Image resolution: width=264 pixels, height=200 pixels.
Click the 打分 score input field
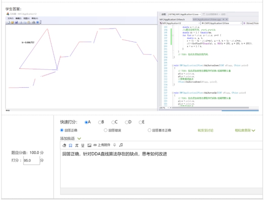[x=32, y=160]
